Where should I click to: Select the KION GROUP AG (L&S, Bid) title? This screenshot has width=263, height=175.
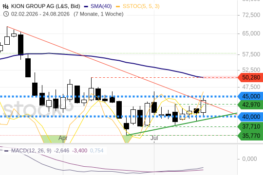click(46, 6)
